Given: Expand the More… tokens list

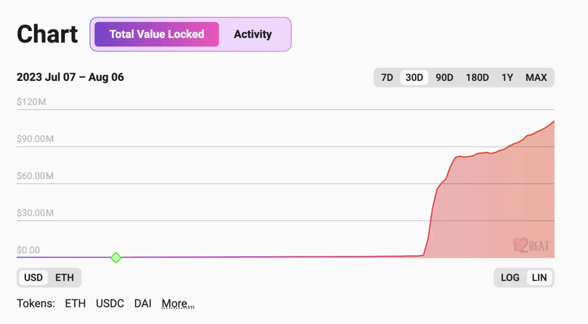Looking at the screenshot, I should tap(178, 304).
